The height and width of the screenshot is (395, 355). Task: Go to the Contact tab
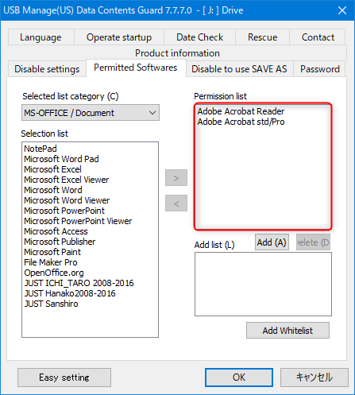(x=318, y=37)
